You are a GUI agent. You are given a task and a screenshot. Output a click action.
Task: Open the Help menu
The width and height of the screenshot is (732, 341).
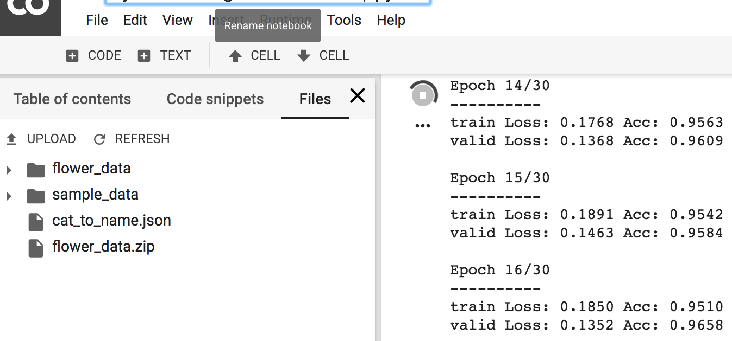coord(391,20)
